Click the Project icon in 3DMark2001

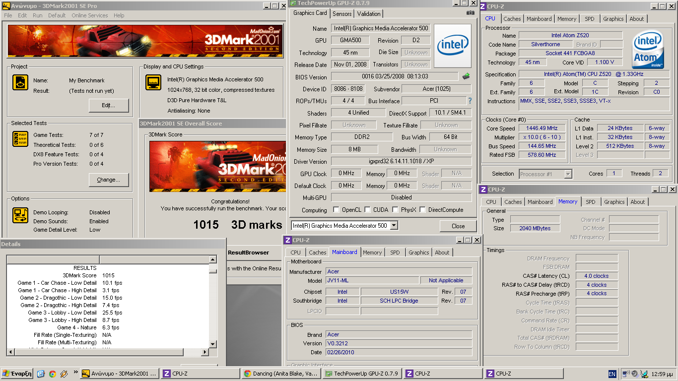point(20,82)
